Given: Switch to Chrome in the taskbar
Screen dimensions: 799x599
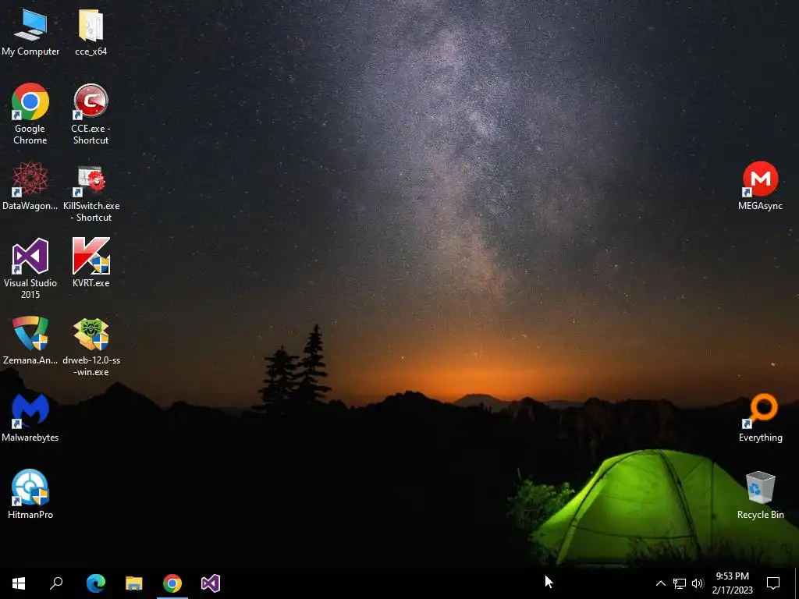Looking at the screenshot, I should [x=172, y=583].
